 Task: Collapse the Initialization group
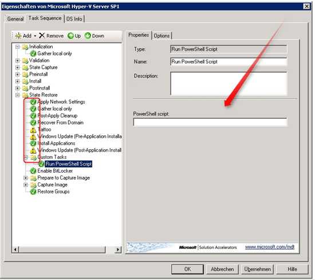pyautogui.click(x=18, y=46)
